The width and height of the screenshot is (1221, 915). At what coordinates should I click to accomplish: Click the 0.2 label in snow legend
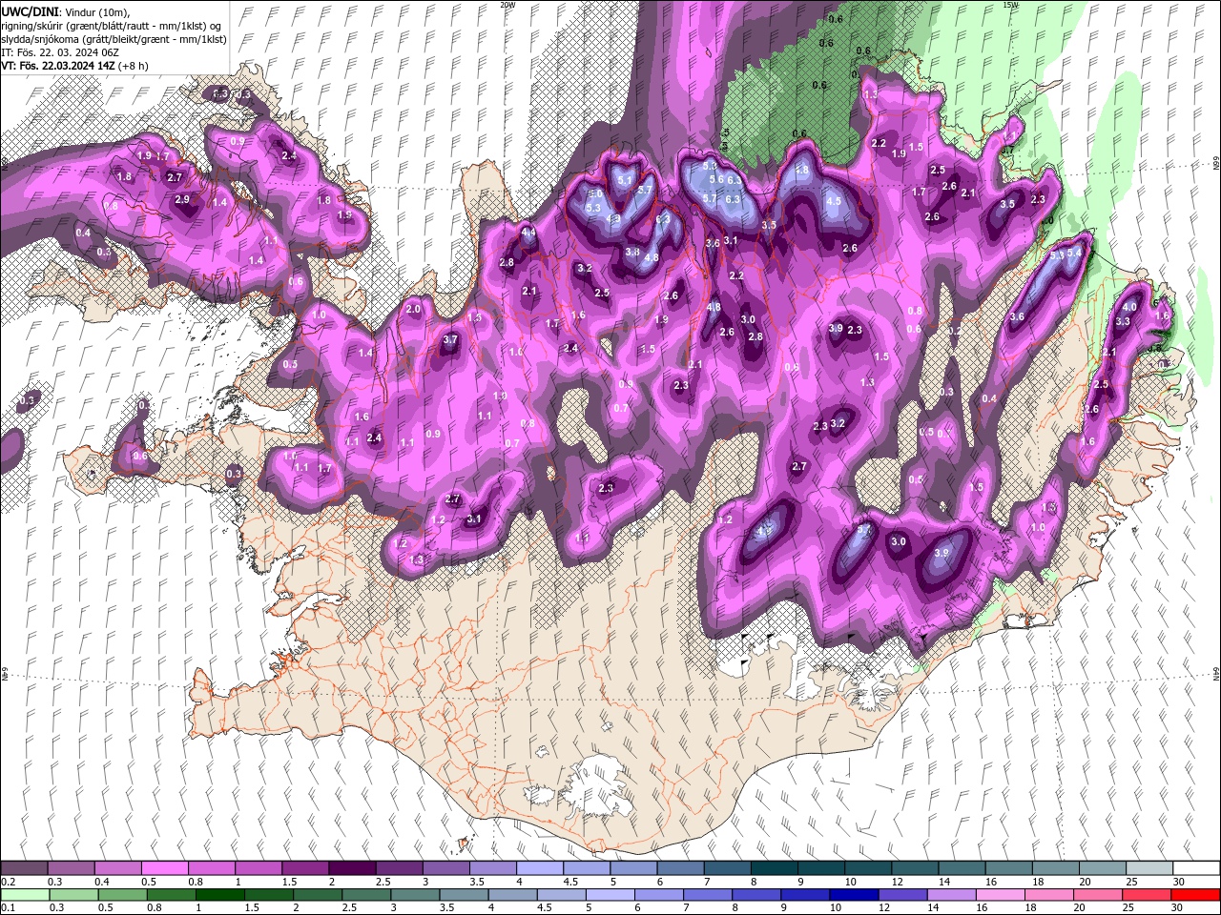point(8,882)
